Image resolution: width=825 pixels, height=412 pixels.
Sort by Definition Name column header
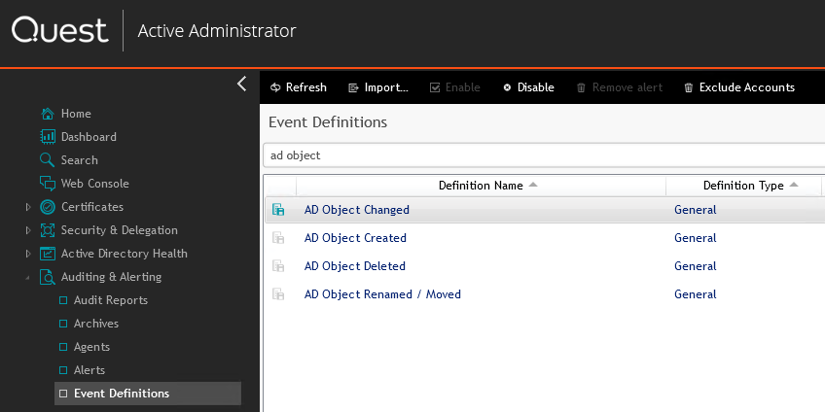[481, 186]
